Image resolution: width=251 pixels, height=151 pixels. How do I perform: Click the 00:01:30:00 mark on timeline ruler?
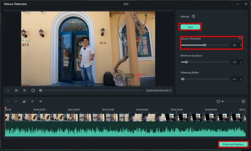[x=108, y=110]
